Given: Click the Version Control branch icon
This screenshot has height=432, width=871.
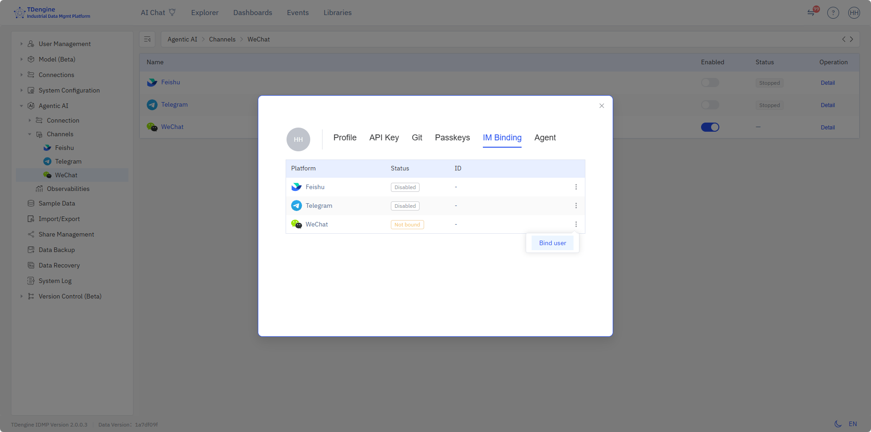Looking at the screenshot, I should [x=31, y=296].
